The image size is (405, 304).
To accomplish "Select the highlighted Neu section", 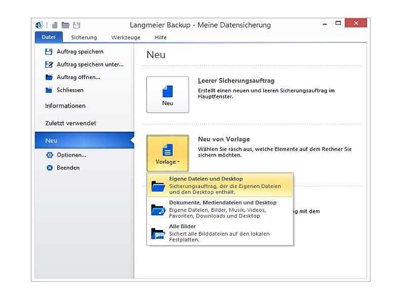I will (85, 140).
